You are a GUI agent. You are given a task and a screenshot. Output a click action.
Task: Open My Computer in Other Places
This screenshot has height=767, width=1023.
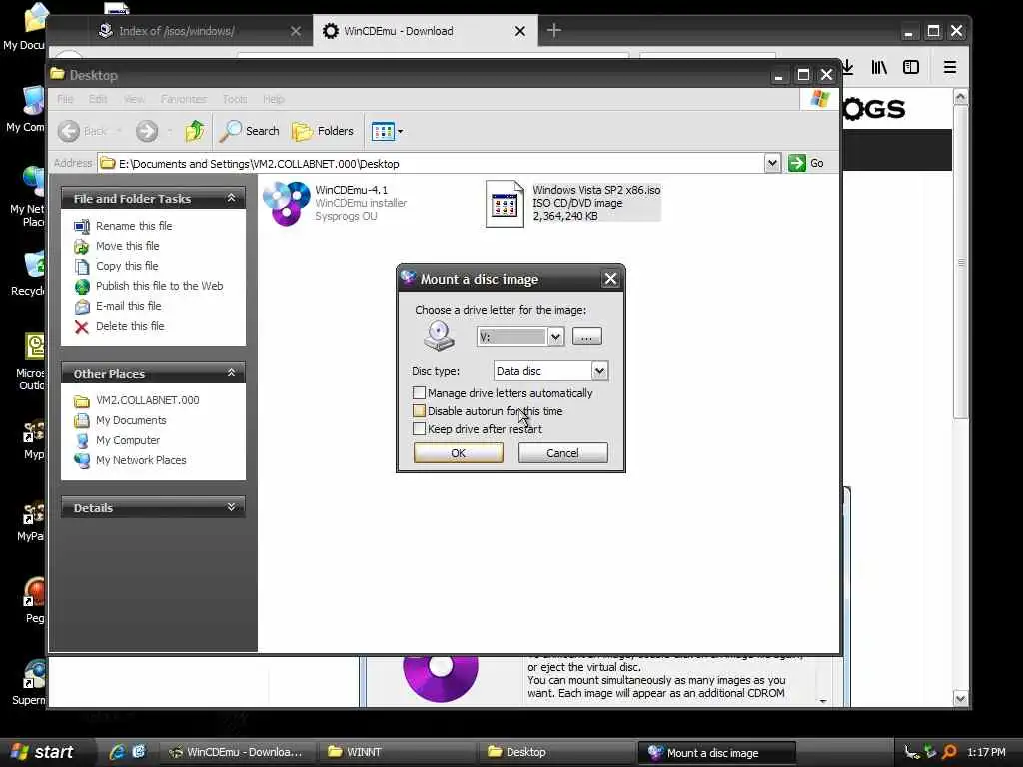coord(128,440)
